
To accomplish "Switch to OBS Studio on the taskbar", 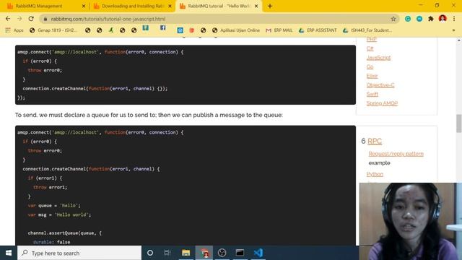I will pos(222,253).
